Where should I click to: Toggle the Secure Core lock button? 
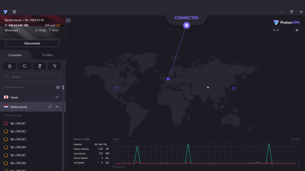point(10,66)
